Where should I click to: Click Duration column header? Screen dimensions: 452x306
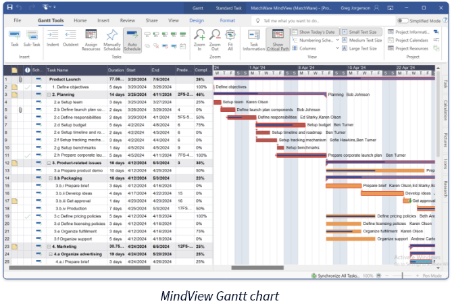click(116, 70)
